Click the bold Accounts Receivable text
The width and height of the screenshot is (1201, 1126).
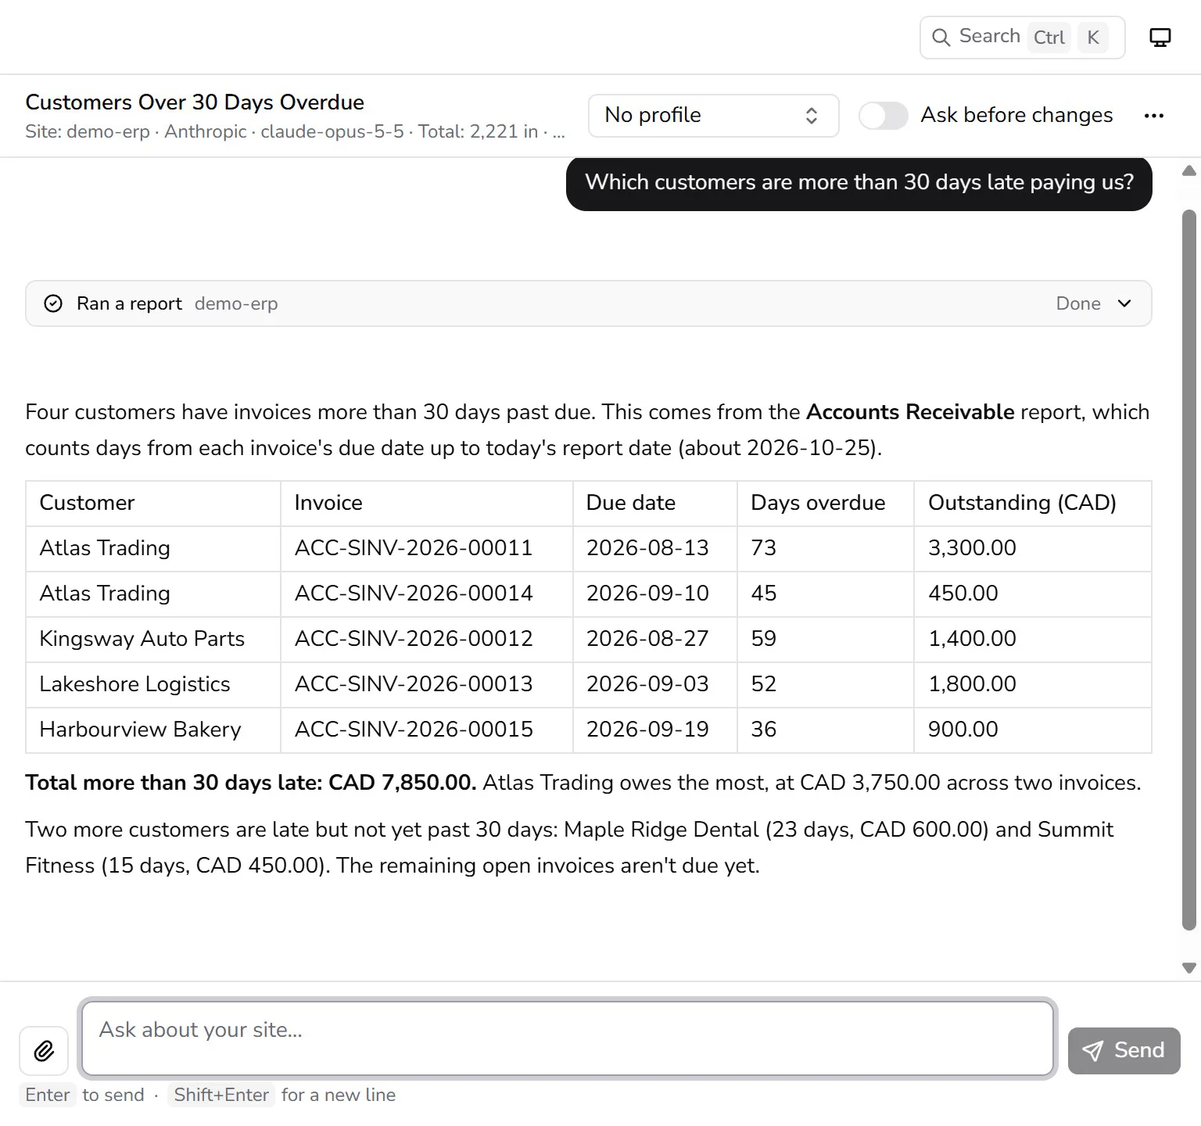[910, 412]
